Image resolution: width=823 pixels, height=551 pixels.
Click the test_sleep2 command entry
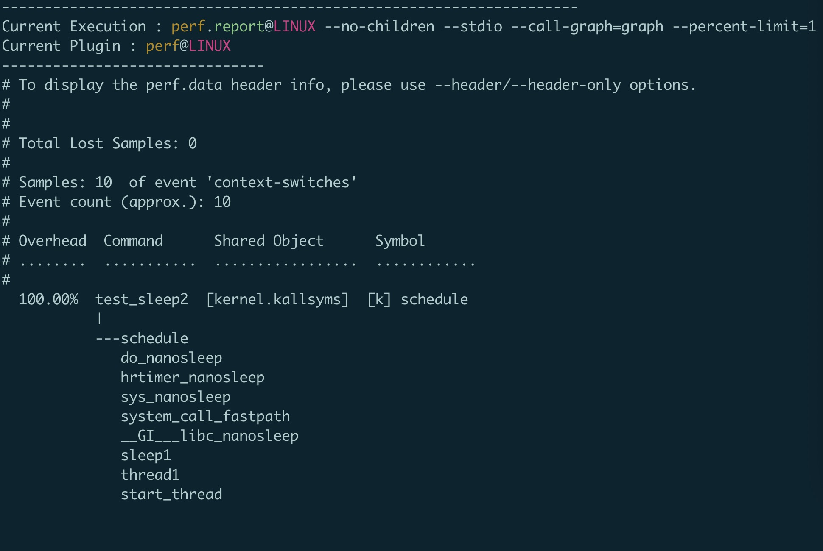(x=142, y=299)
